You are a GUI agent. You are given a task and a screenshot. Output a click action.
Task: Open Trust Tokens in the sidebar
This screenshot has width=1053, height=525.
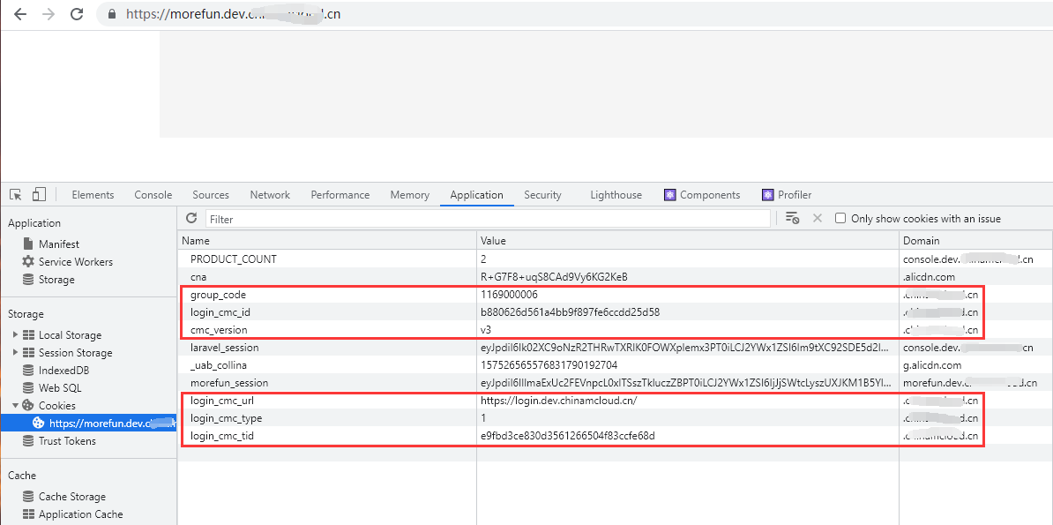[x=67, y=441]
